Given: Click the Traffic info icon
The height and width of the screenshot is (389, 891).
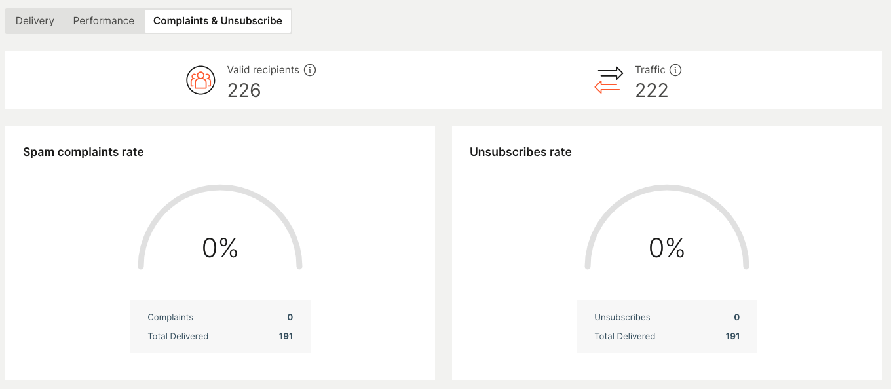Looking at the screenshot, I should coord(675,70).
